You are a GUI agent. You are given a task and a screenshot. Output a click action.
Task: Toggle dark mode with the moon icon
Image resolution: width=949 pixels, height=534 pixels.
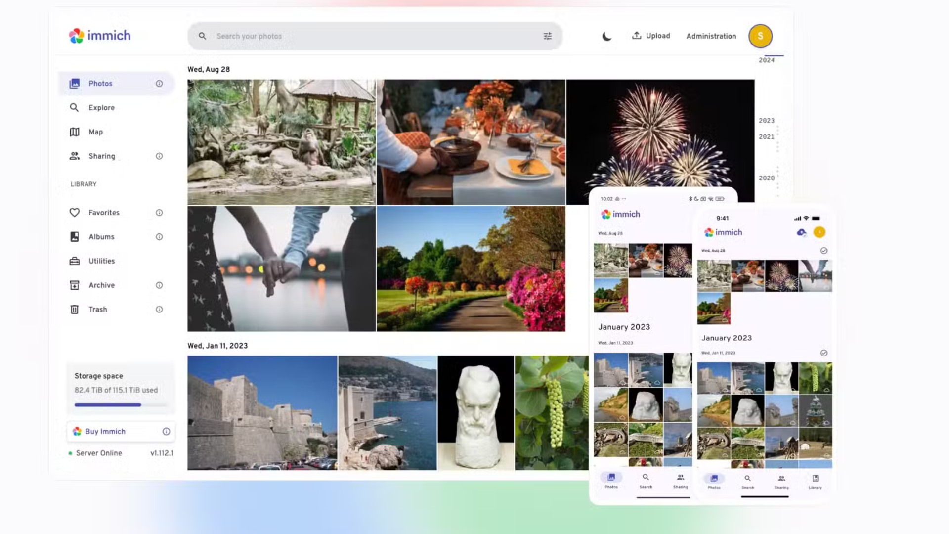606,36
